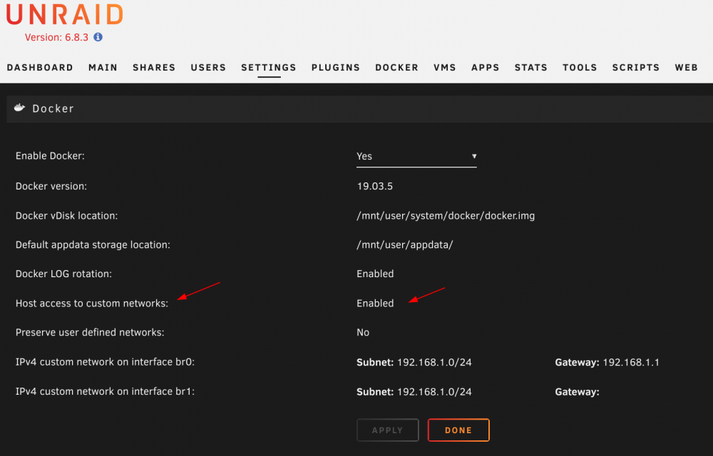Click the Default appdata storage location label
Screen dimensions: 713x456
point(93,245)
